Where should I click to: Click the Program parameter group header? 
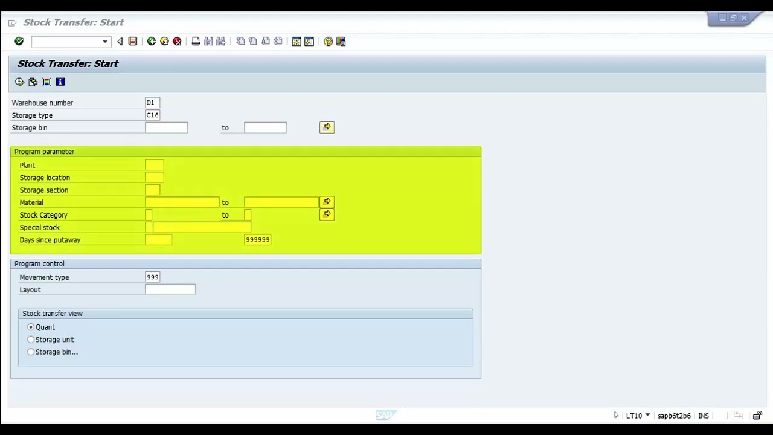pos(246,152)
